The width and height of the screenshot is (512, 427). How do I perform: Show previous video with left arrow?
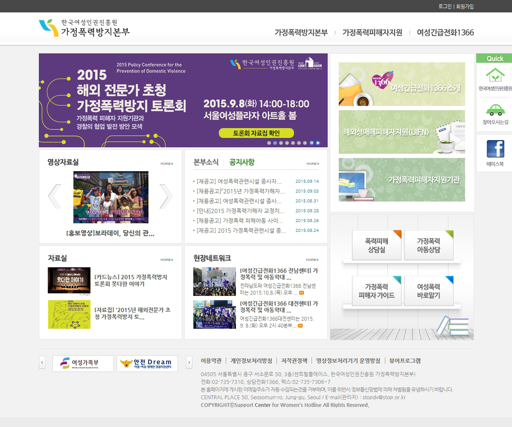(55, 196)
